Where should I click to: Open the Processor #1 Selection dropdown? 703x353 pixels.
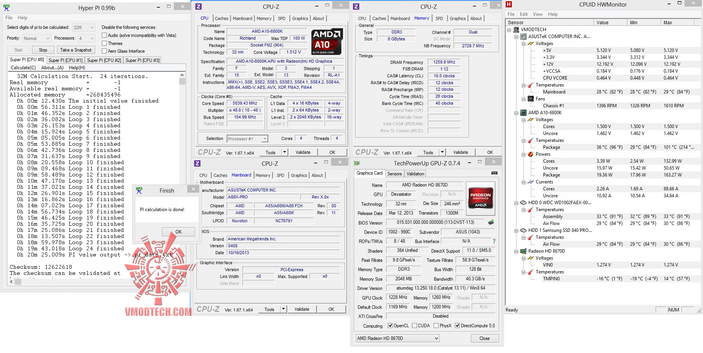247,139
